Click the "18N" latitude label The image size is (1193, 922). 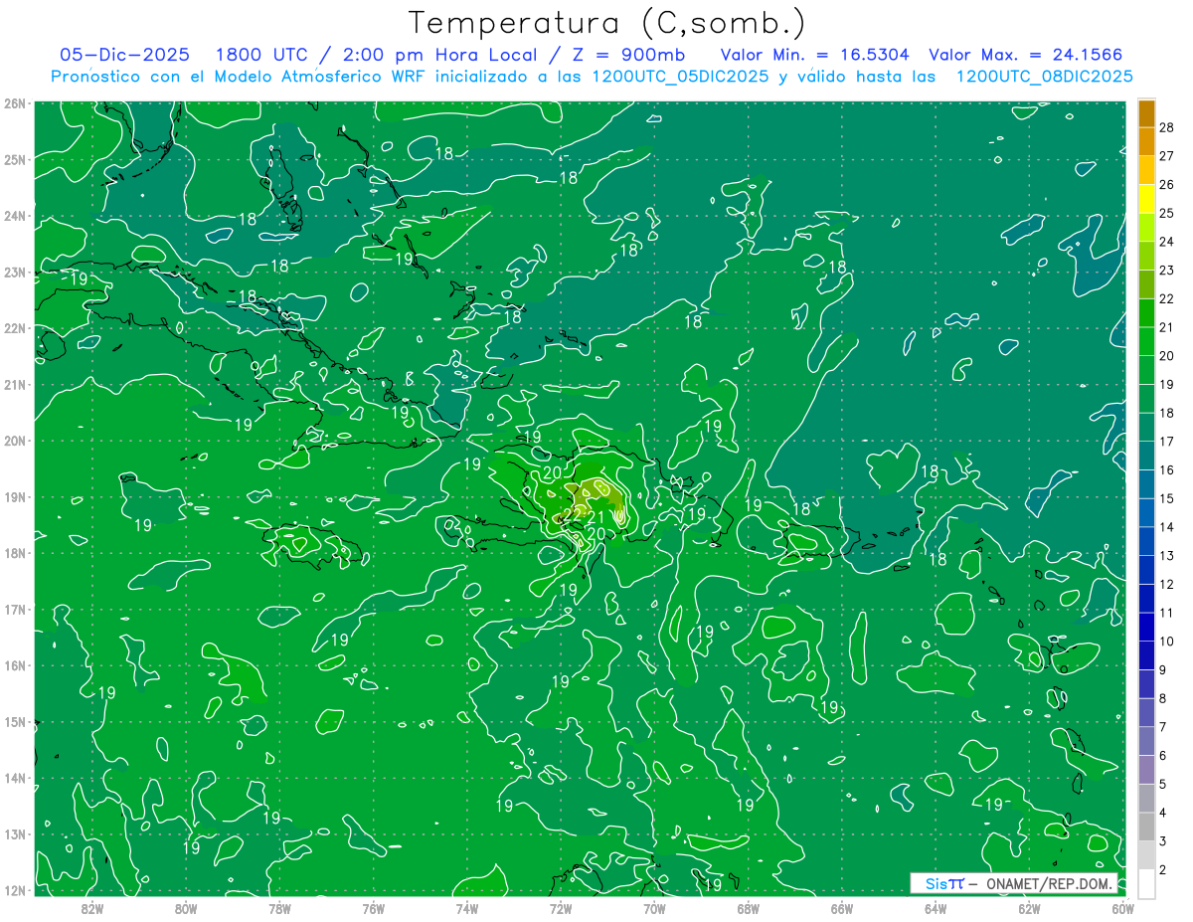(x=15, y=553)
